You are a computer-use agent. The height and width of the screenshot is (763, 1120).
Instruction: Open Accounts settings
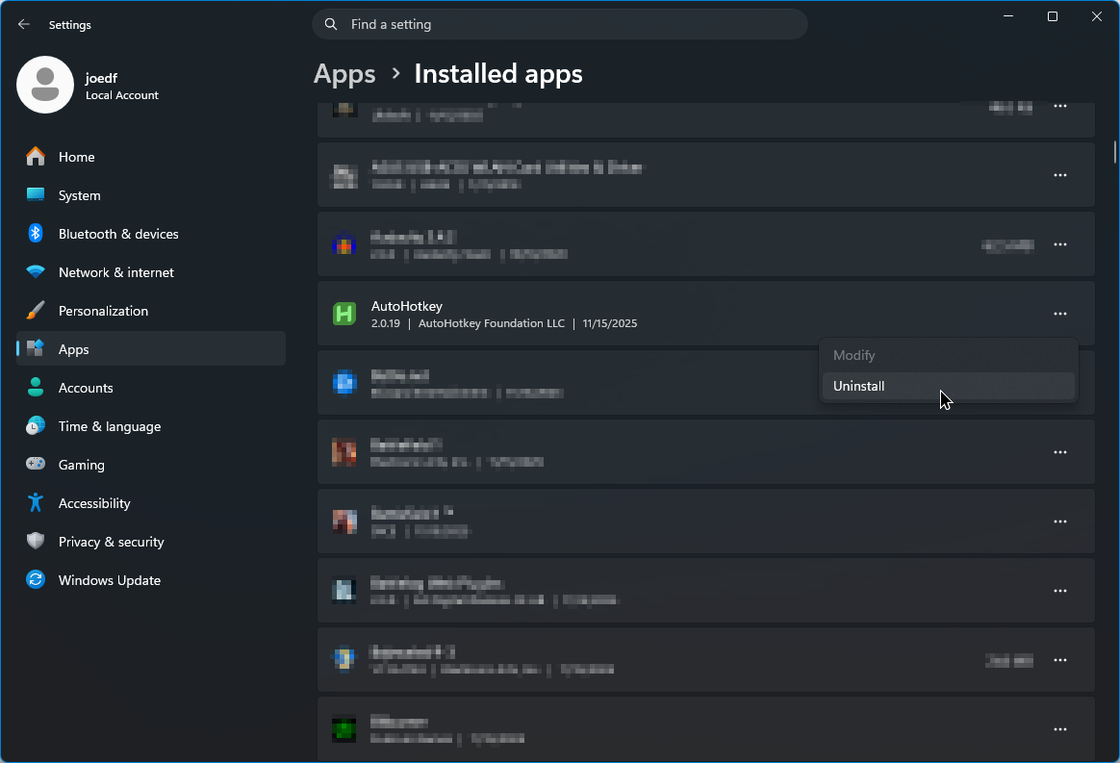tap(151, 388)
